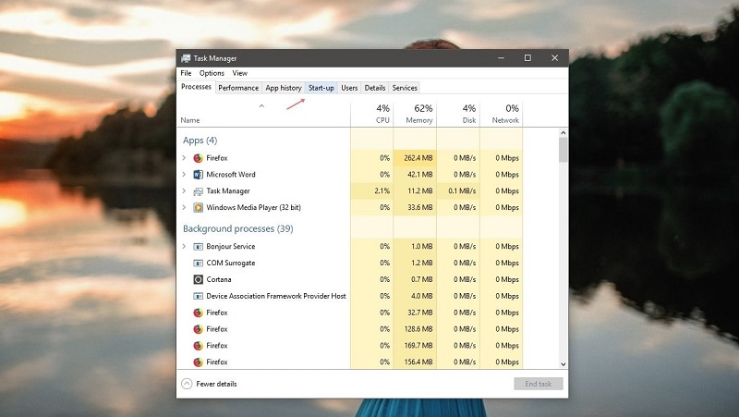Click the Firefox icon in the 32.7 MB row
This screenshot has height=417, width=739.
click(198, 313)
